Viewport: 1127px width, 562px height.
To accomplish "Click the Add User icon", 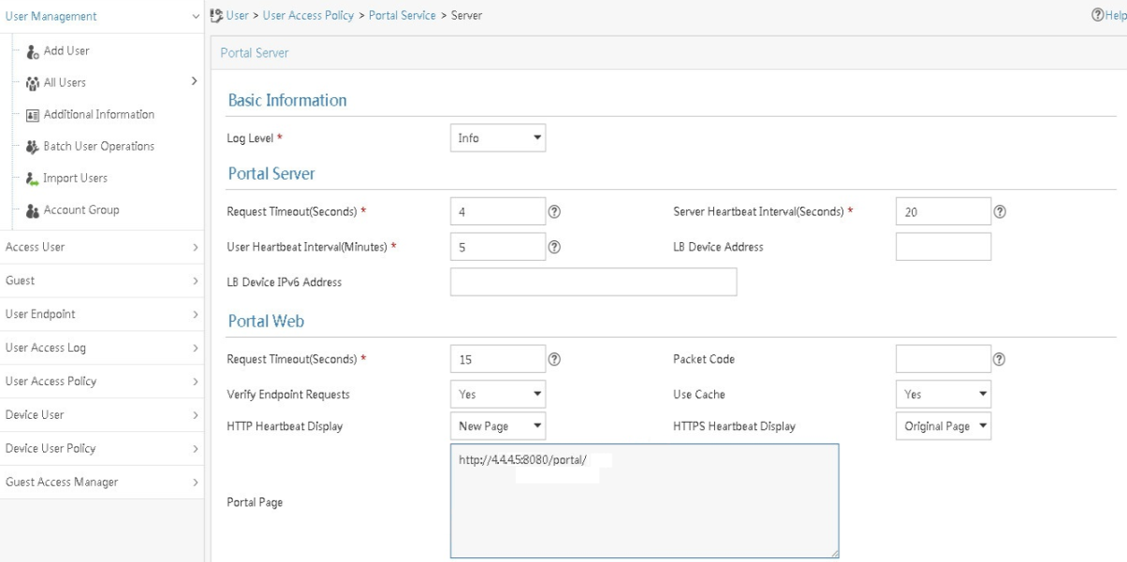I will (x=33, y=51).
